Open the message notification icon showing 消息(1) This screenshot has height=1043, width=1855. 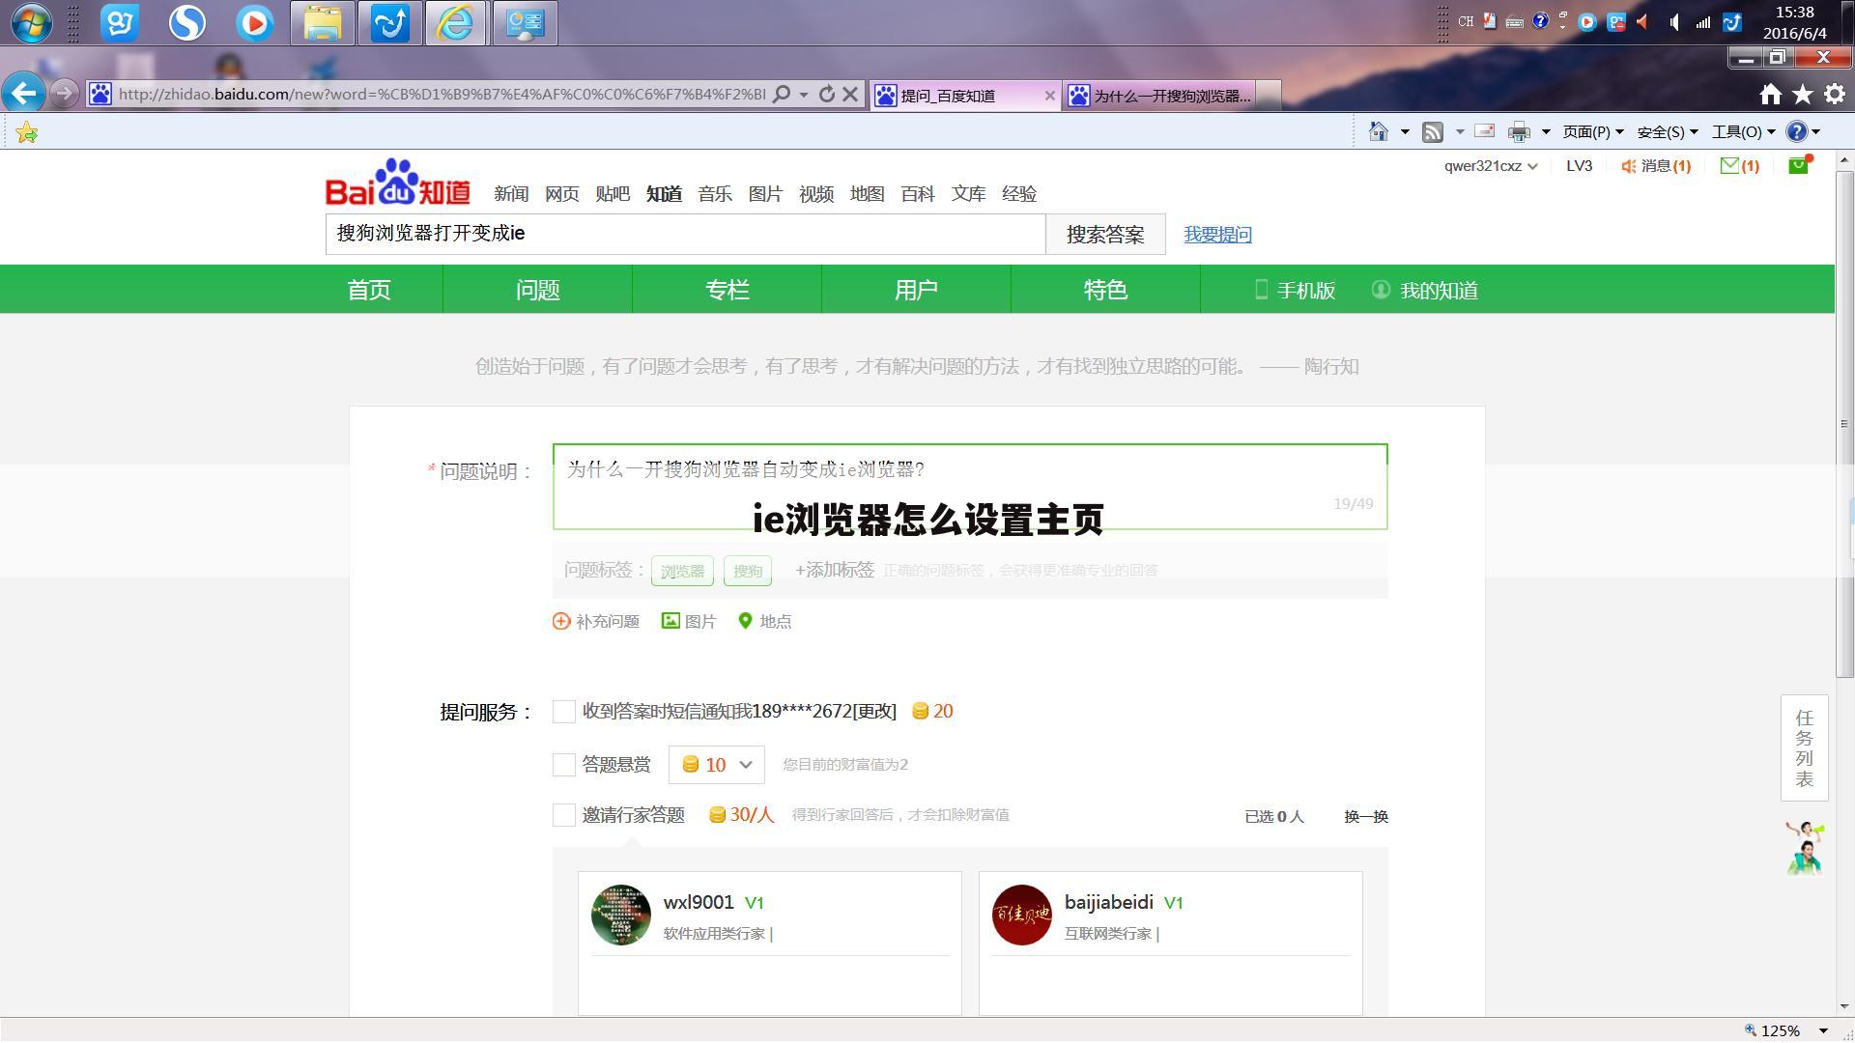click(1655, 165)
